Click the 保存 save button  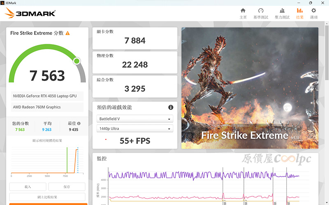click(x=67, y=187)
